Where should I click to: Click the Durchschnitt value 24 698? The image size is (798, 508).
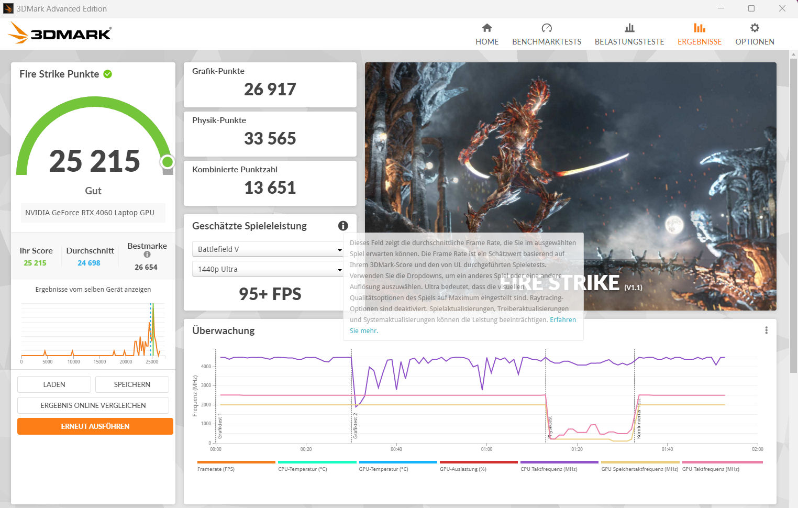(x=89, y=263)
